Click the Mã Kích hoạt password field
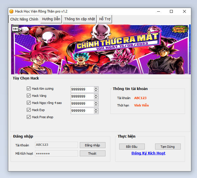 pos(56,154)
